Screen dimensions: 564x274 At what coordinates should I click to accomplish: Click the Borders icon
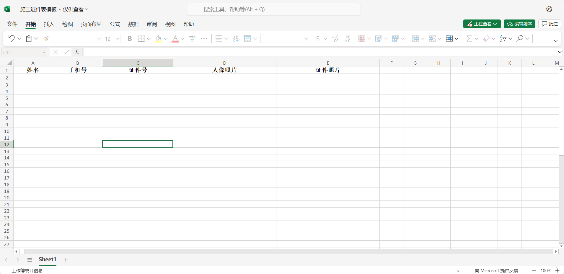[x=141, y=38]
